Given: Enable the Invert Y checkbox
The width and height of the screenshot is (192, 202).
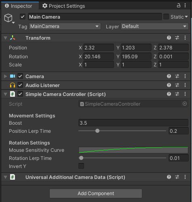Looking at the screenshot, I should pyautogui.click(x=81, y=166).
